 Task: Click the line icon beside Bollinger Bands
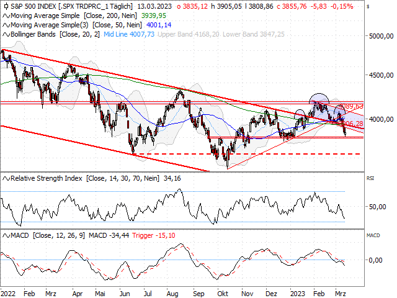point(6,35)
